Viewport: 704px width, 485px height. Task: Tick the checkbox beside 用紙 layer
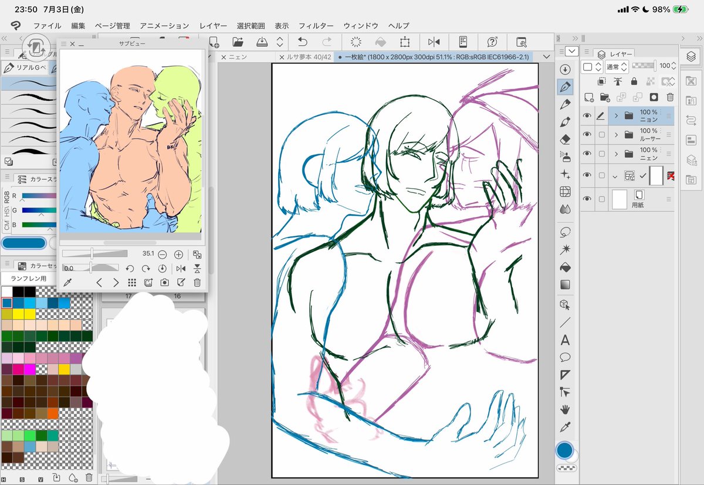(601, 199)
